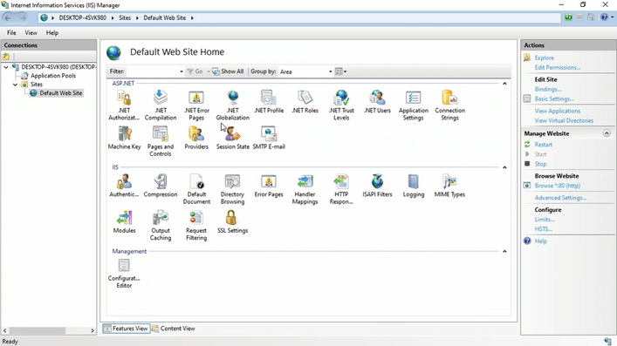Switch to Content View tab
Screen dimensions: 617x346
(x=174, y=329)
